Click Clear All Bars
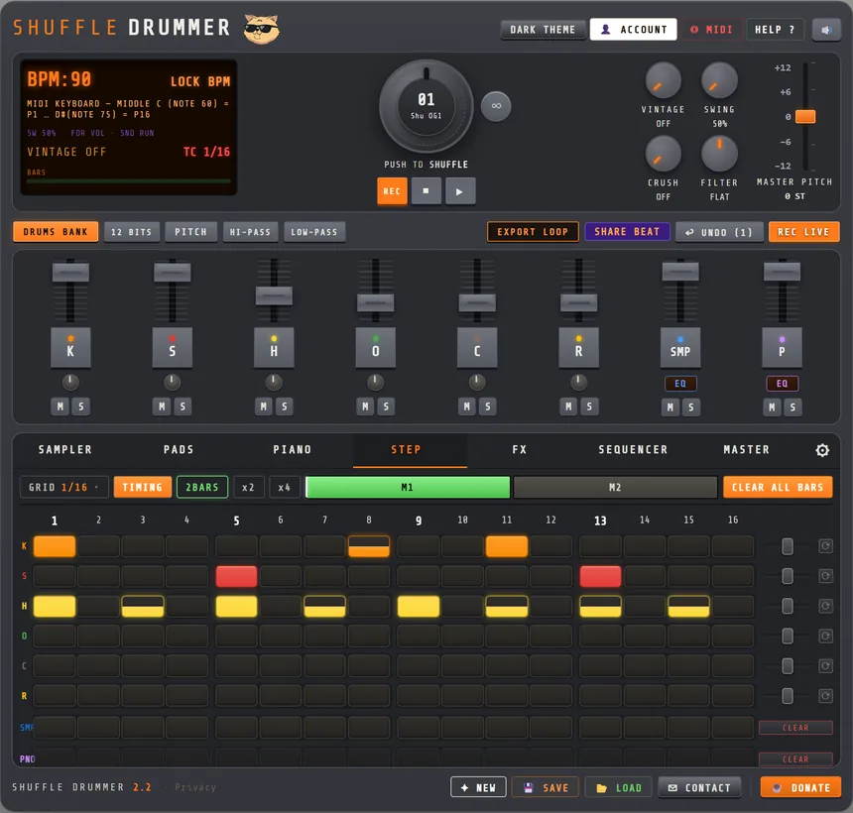853x813 pixels. (778, 487)
